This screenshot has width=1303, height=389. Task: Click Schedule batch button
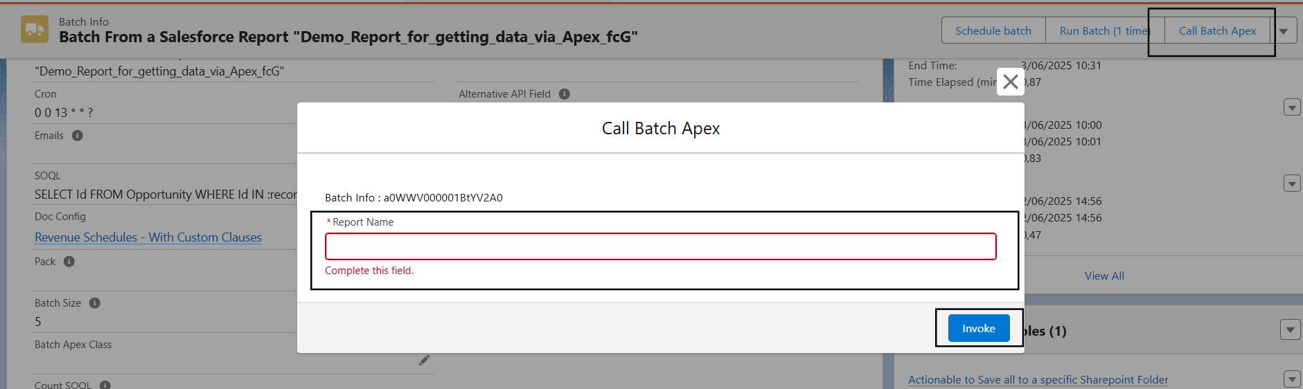[x=993, y=30]
